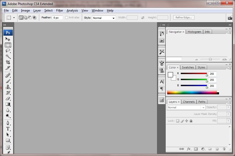Click the Refine Edge button
The width and height of the screenshot is (235, 156).
[184, 17]
